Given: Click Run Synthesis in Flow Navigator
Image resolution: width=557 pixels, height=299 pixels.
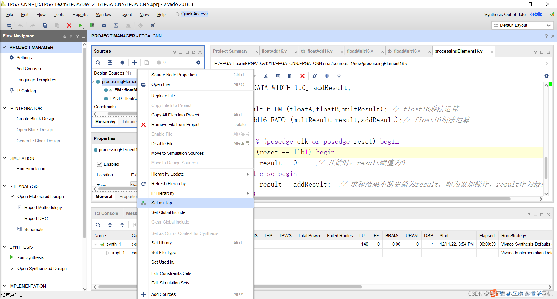Looking at the screenshot, I should pyautogui.click(x=30, y=257).
